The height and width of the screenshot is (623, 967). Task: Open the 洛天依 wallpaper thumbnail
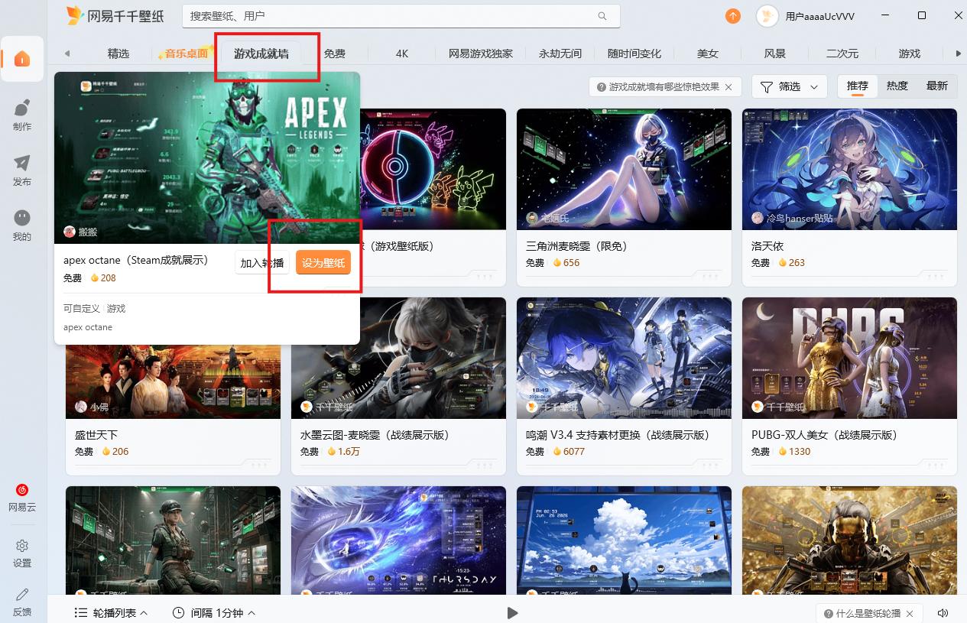point(849,169)
